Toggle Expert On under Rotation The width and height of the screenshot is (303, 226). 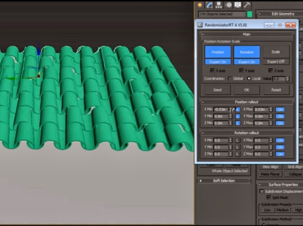pos(247,62)
